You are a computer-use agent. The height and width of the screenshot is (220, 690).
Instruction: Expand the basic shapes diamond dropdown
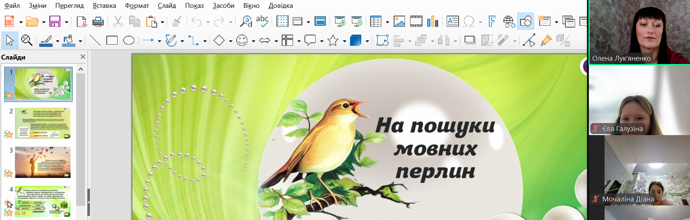[231, 41]
